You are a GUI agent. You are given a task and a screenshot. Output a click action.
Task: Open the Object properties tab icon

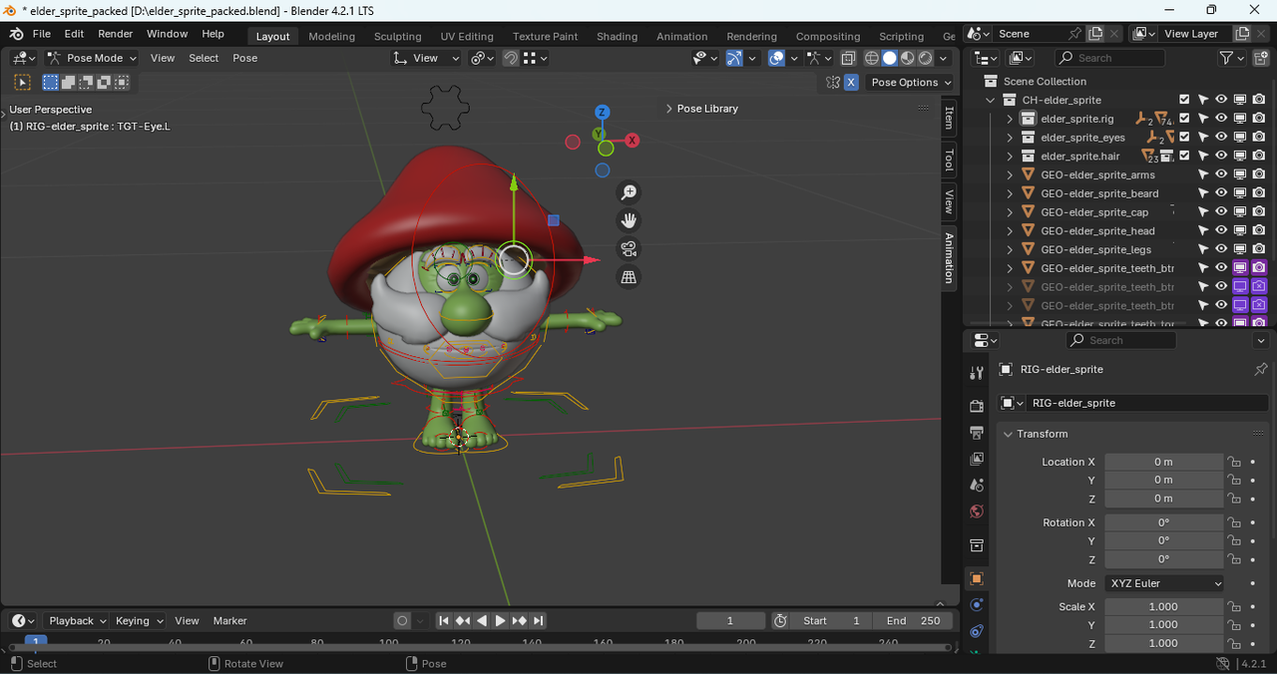point(977,578)
